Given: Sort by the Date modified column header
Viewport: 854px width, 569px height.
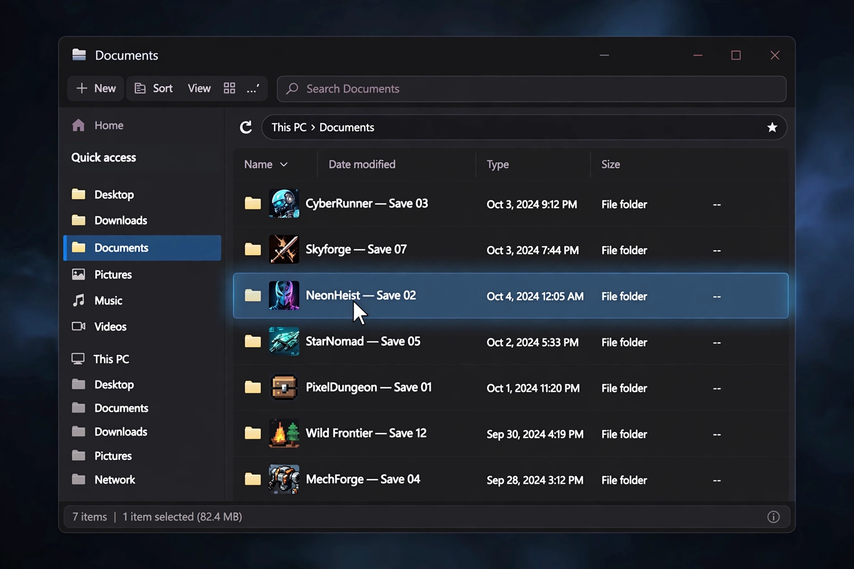Looking at the screenshot, I should pyautogui.click(x=362, y=164).
